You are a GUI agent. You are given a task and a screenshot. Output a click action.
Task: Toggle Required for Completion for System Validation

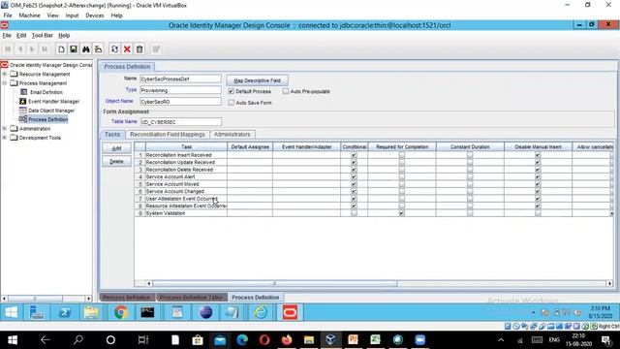pyautogui.click(x=402, y=213)
